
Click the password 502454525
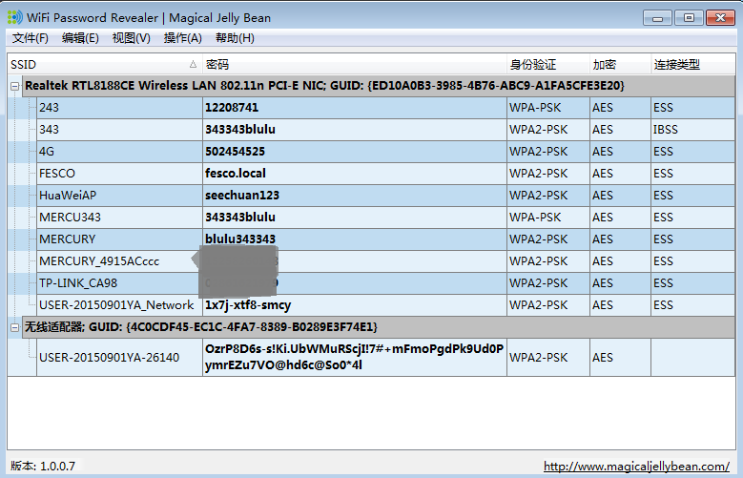235,152
